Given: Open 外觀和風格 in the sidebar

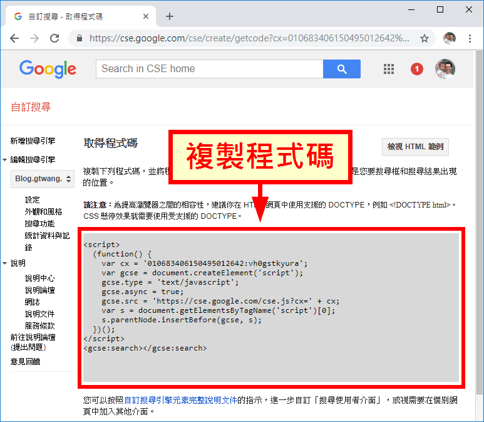Looking at the screenshot, I should coord(43,212).
